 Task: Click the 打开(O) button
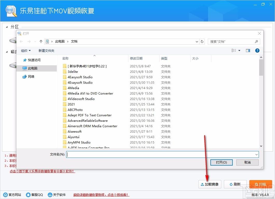(221, 162)
